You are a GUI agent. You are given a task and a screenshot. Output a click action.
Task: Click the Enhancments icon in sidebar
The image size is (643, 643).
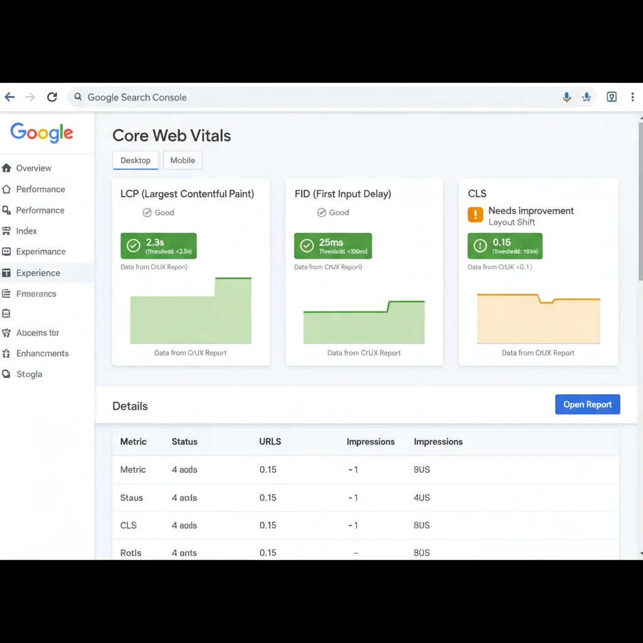point(6,354)
